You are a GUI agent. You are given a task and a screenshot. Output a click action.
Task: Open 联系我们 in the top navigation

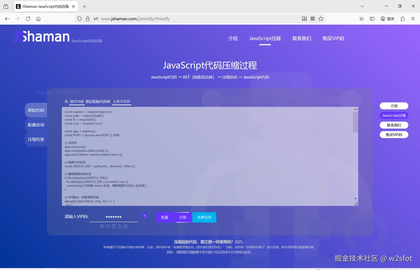302,38
